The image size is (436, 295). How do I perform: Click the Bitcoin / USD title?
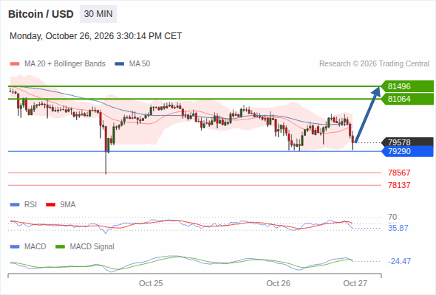pos(41,14)
